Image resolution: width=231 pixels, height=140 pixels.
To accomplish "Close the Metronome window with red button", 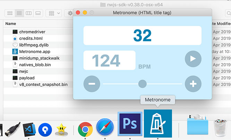I will 78,13.
